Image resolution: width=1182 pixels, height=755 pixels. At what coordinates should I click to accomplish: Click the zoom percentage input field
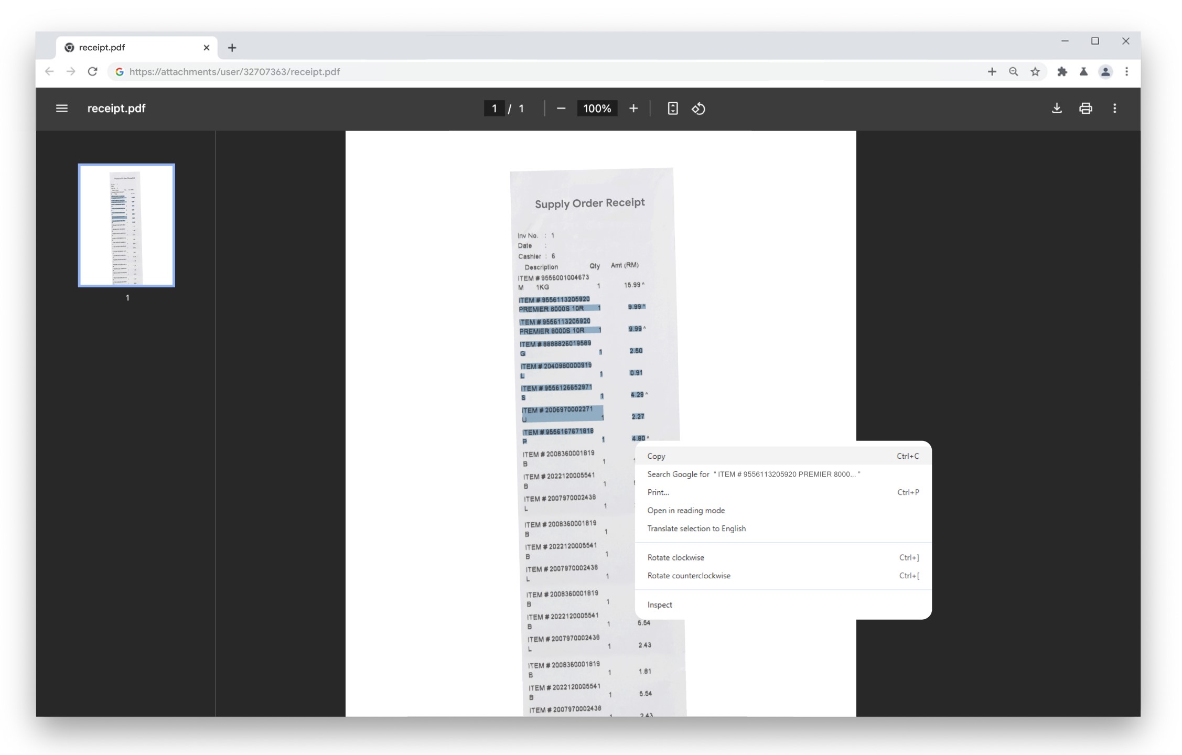[597, 109]
